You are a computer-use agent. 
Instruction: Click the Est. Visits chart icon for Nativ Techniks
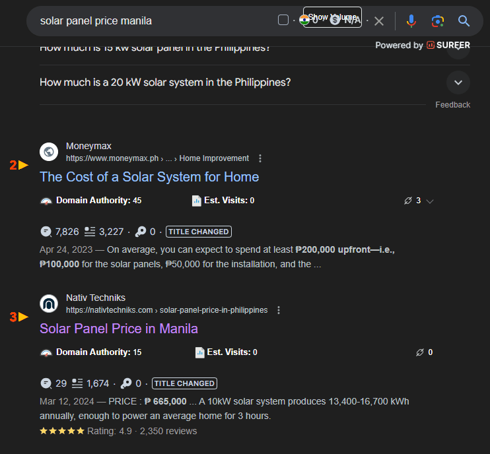(199, 352)
